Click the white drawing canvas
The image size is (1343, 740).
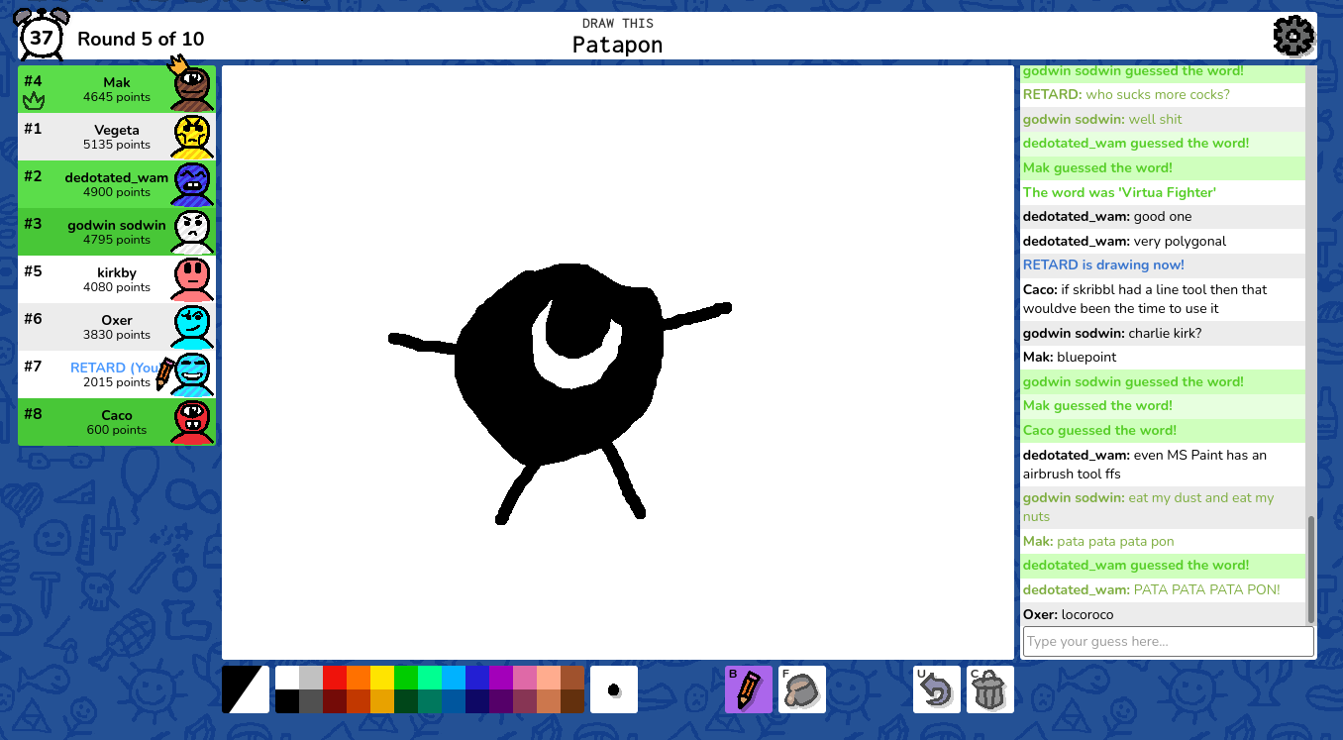[x=618, y=363]
